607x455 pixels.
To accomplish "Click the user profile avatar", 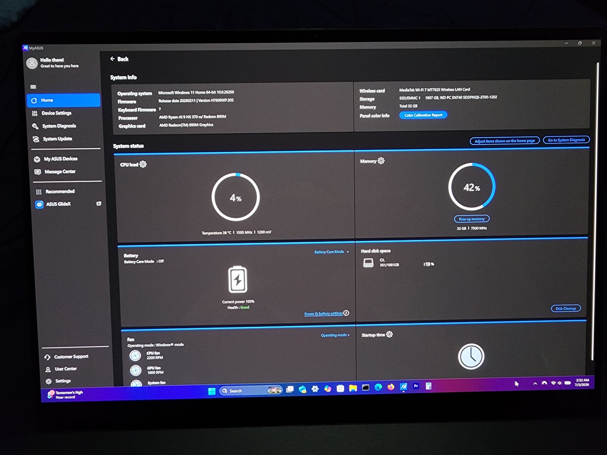I will pyautogui.click(x=32, y=63).
